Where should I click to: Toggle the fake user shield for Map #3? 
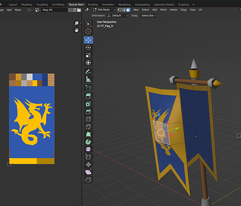tap(70, 10)
